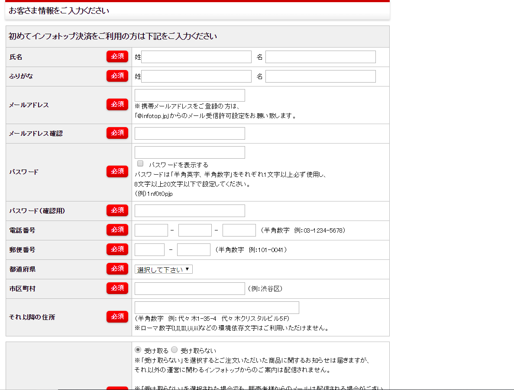The width and height of the screenshot is (514, 390).
Task: Click the 氏名 姓 (last name) input field
Action: tap(196, 57)
